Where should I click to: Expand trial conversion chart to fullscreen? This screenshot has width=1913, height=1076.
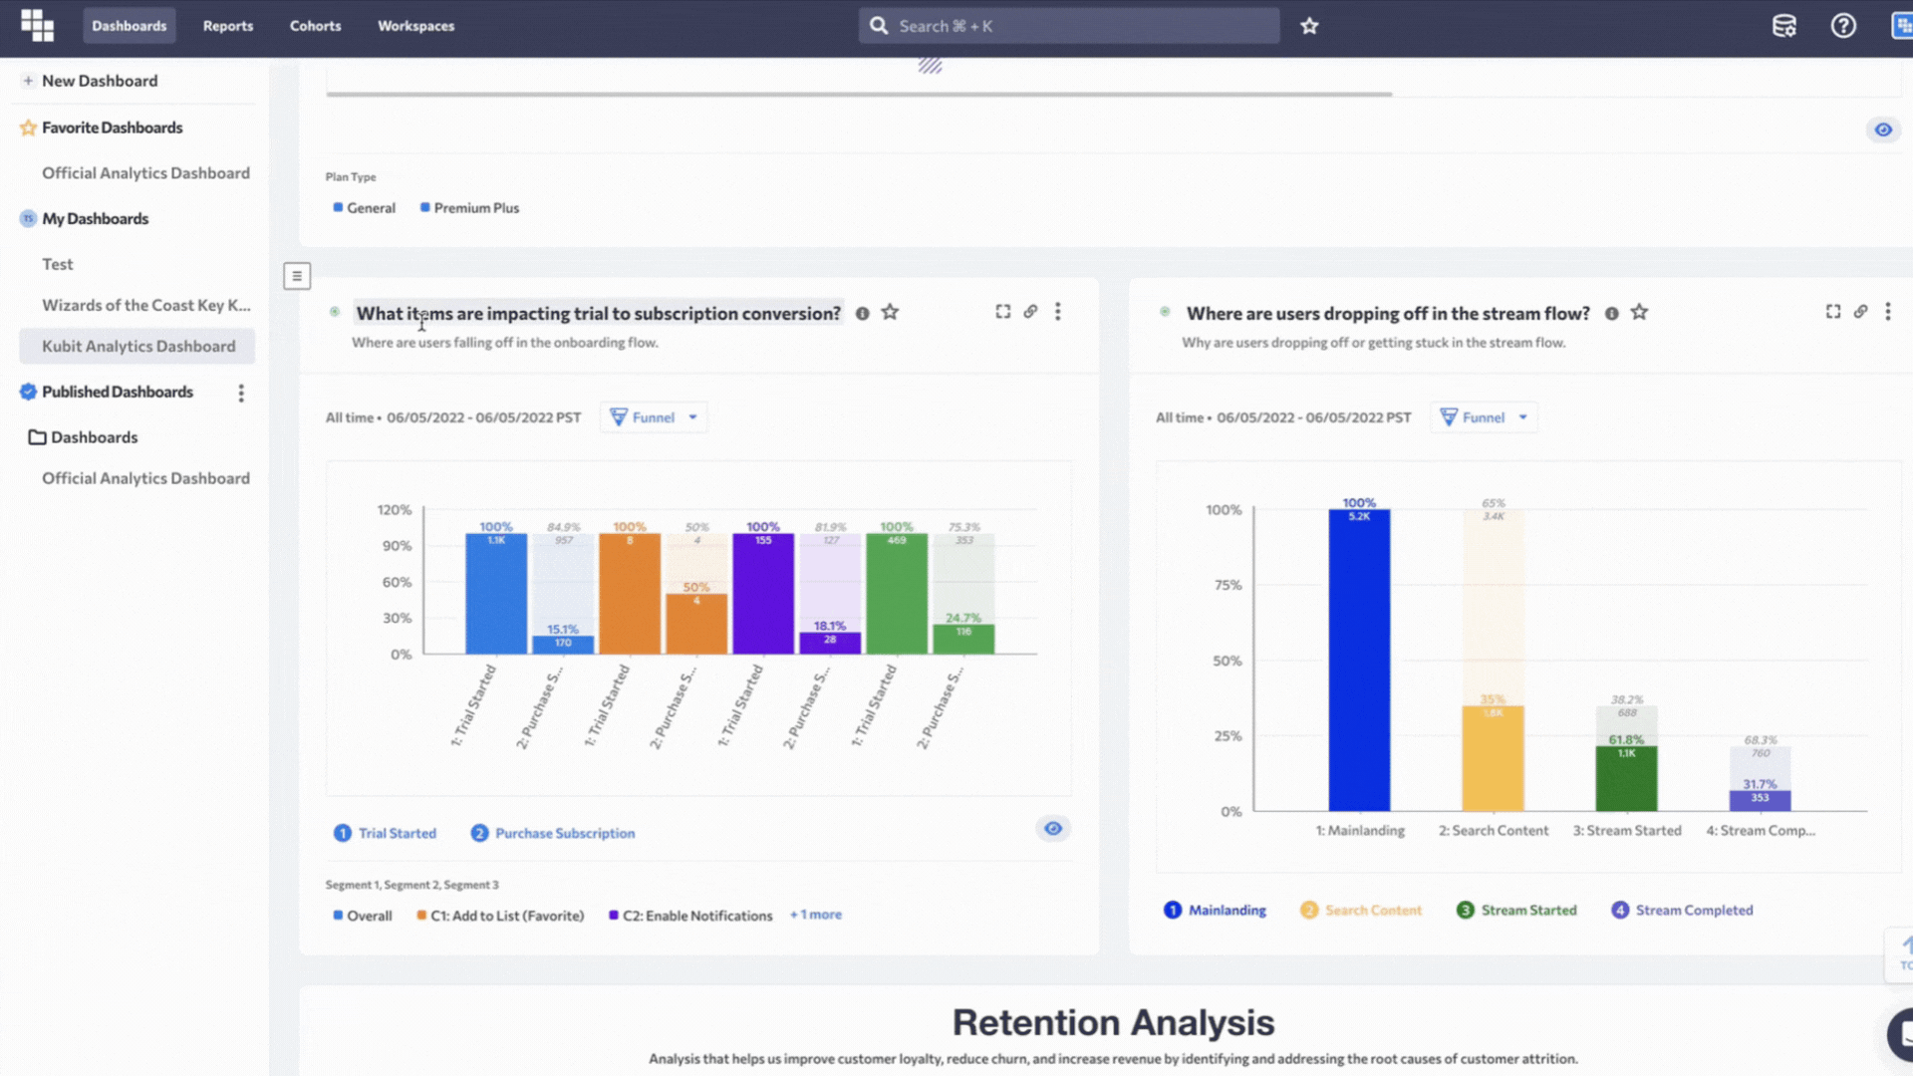tap(1003, 312)
